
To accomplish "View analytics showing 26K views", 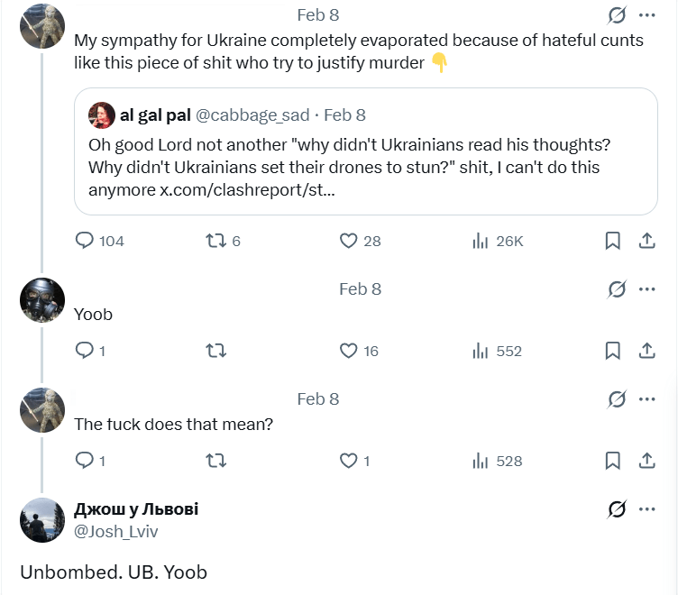I will (481, 241).
